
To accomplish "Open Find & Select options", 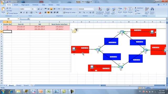I will point(152,11).
